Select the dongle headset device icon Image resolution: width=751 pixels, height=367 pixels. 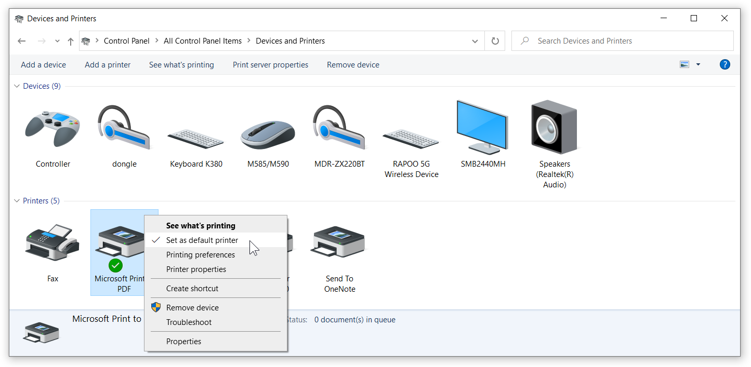pos(124,128)
